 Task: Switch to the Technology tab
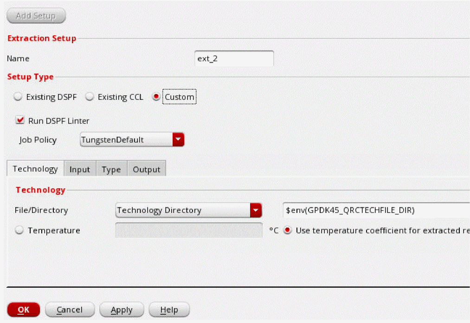click(x=35, y=169)
